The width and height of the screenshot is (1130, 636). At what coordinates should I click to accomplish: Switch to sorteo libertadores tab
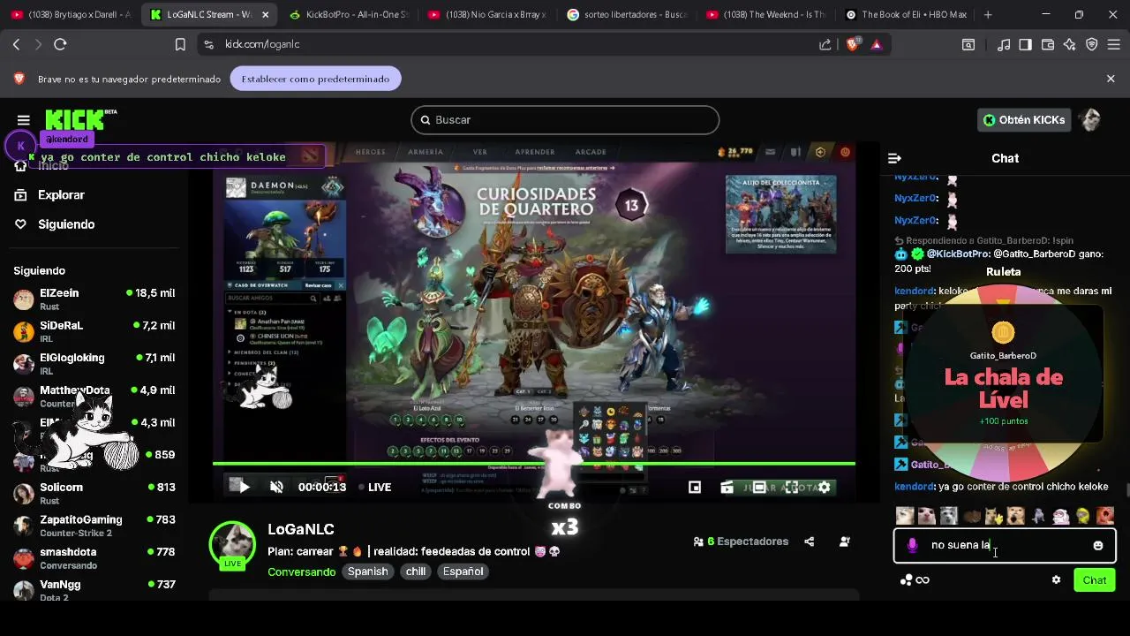(x=626, y=14)
